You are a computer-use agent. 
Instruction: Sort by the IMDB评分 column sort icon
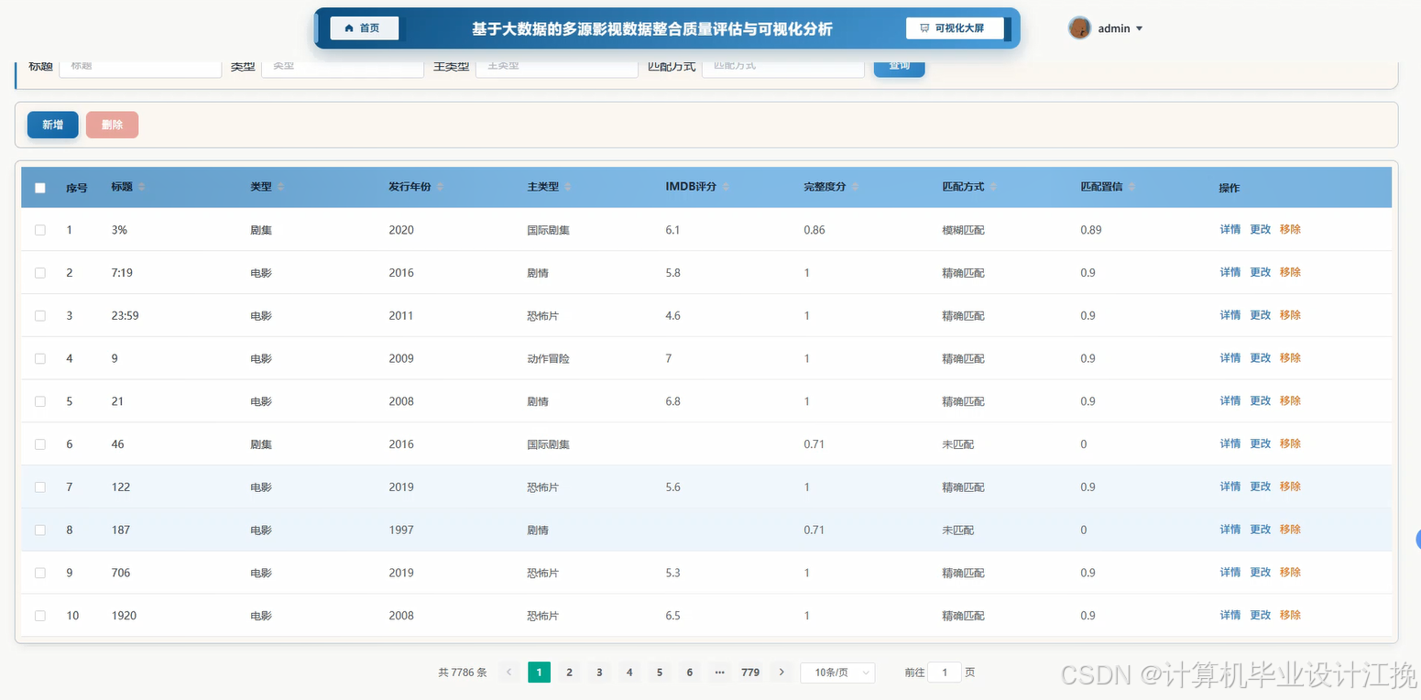click(726, 187)
